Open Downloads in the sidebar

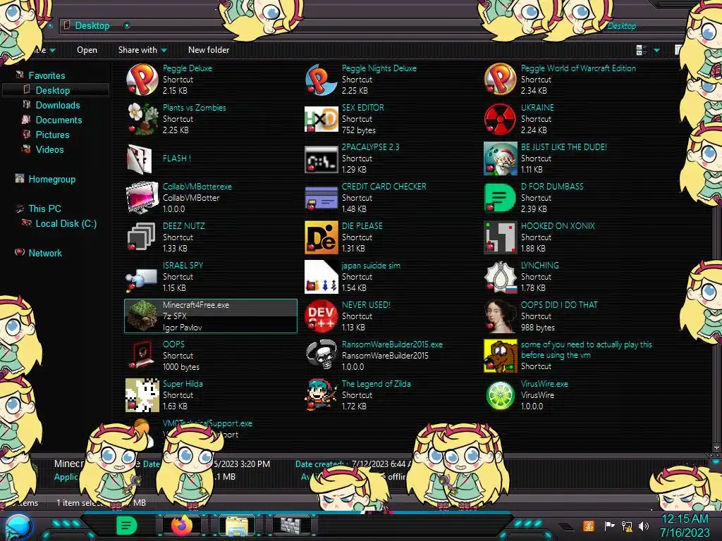coord(58,105)
